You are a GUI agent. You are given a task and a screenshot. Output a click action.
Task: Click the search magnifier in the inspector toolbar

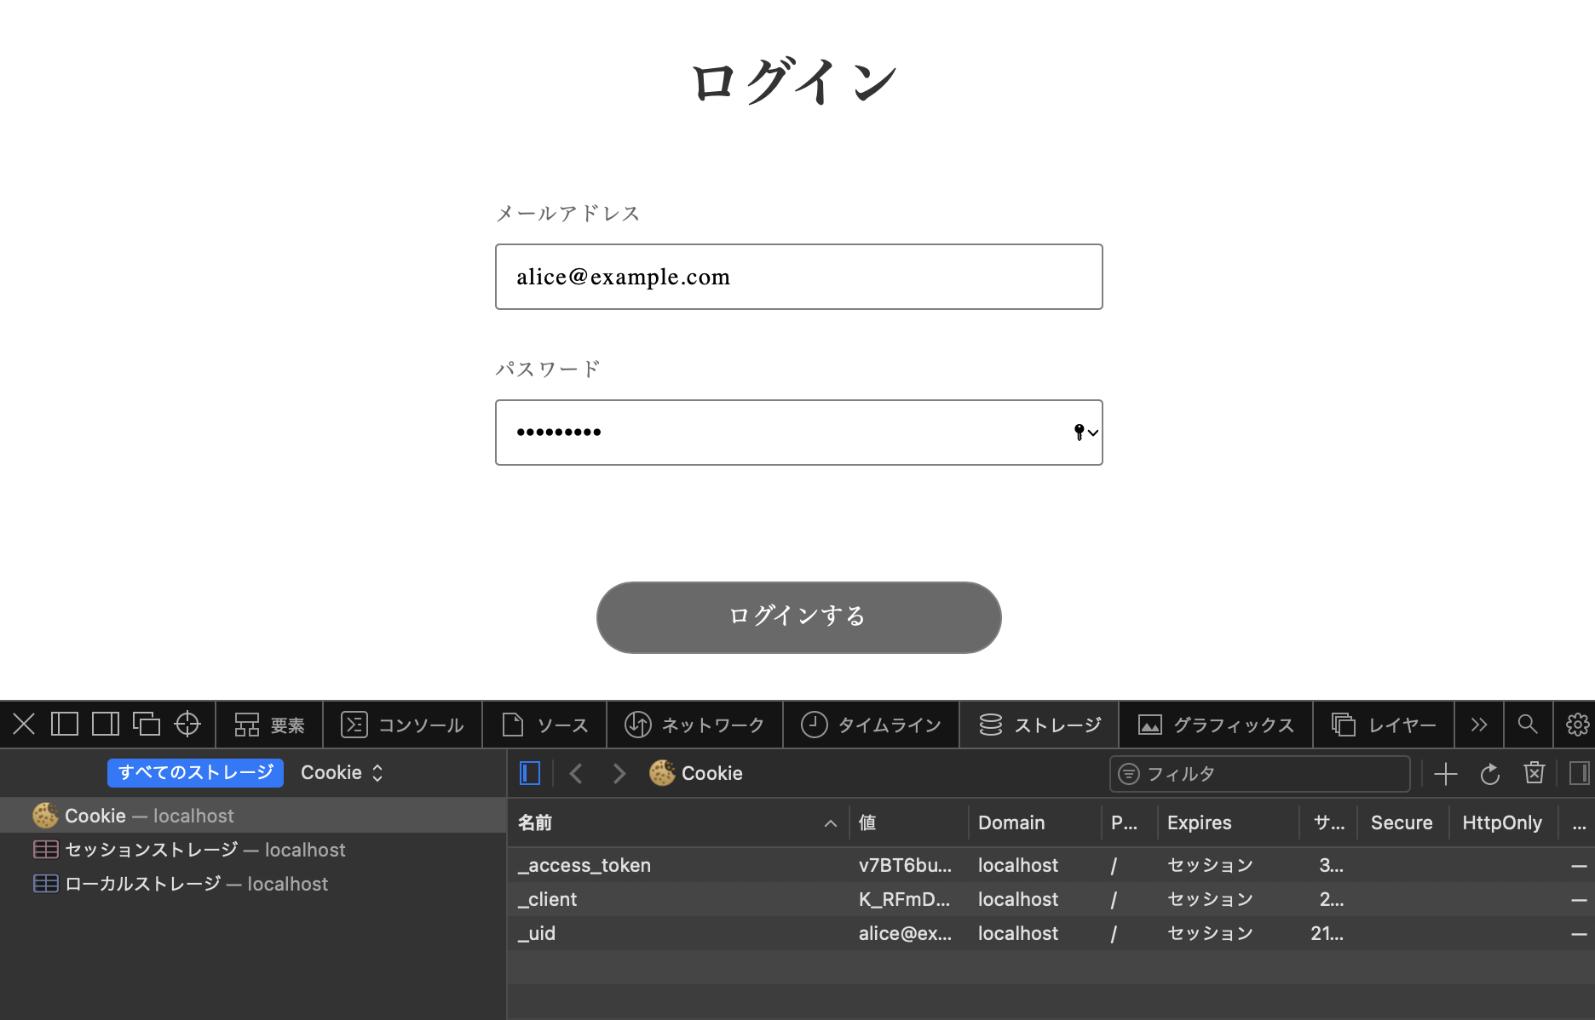tap(1528, 725)
